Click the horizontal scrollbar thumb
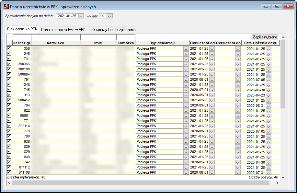 click(141, 183)
